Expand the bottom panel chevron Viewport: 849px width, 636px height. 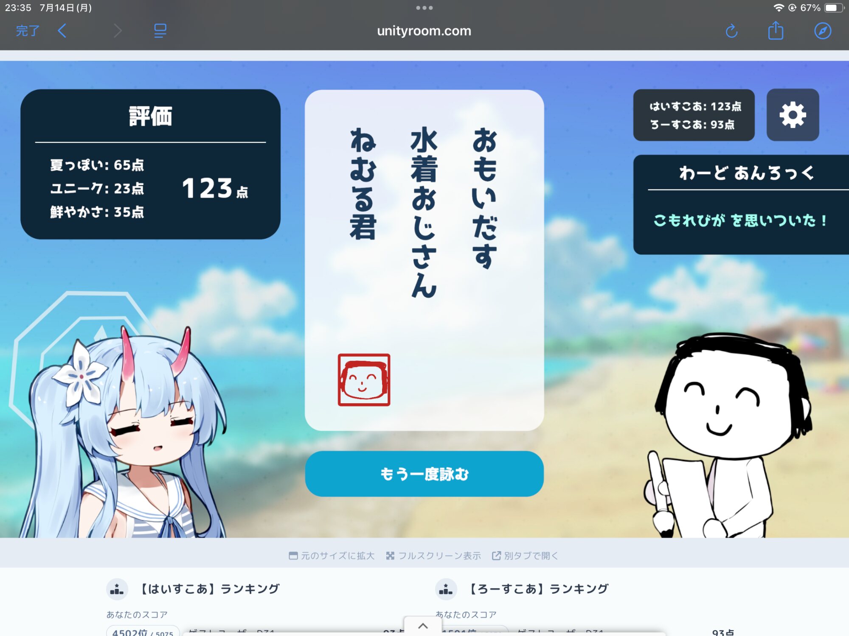[x=423, y=626]
